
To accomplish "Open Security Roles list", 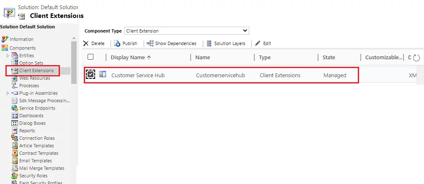I will (33, 176).
